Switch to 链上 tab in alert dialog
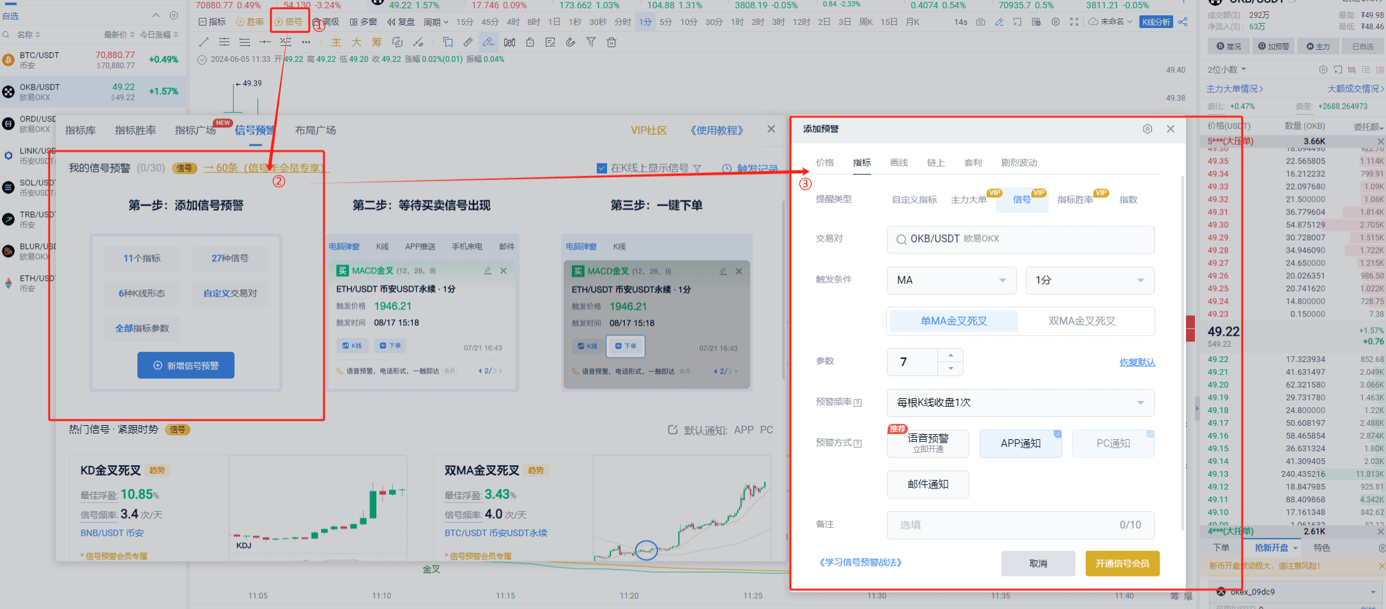Image resolution: width=1386 pixels, height=609 pixels. [936, 163]
